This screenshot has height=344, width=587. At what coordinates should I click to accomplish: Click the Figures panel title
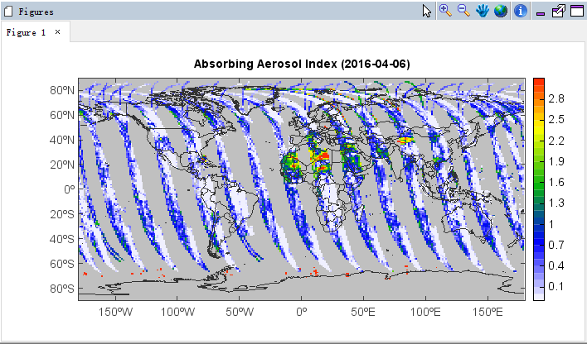click(36, 12)
